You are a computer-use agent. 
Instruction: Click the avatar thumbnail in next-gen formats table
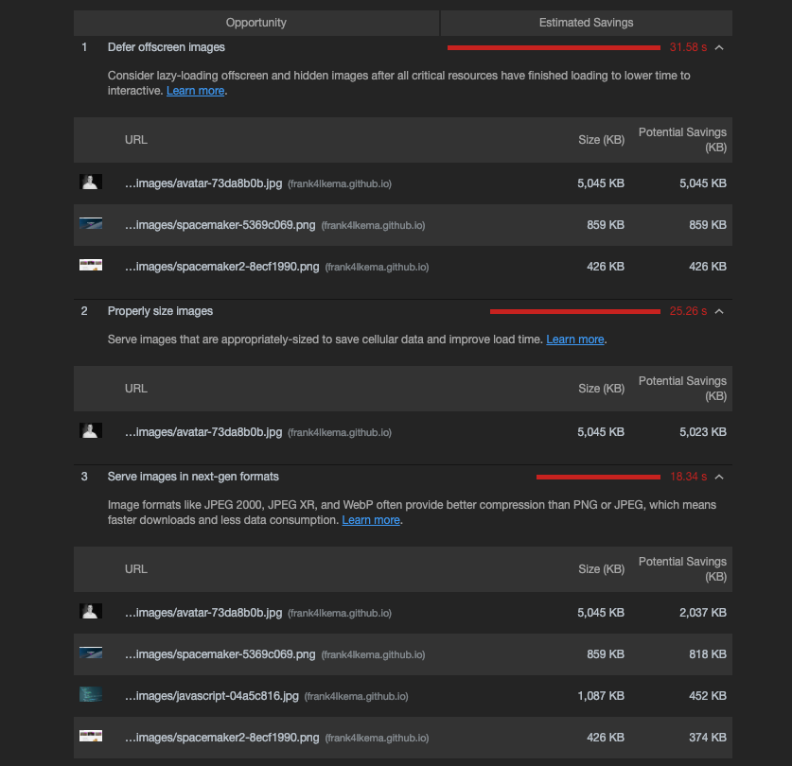[90, 611]
